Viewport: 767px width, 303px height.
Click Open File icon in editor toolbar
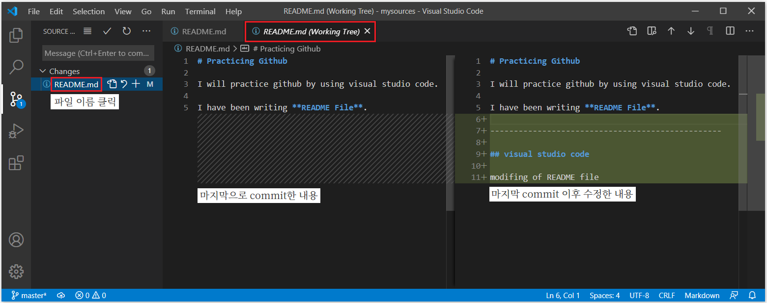point(632,31)
